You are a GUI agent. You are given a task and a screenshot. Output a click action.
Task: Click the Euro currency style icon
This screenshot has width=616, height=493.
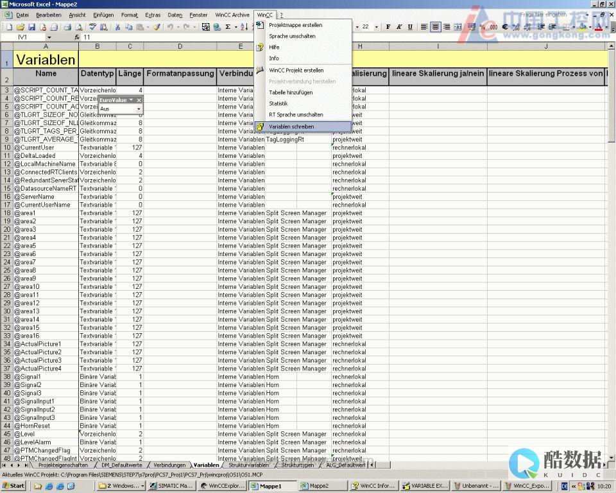pos(505,27)
